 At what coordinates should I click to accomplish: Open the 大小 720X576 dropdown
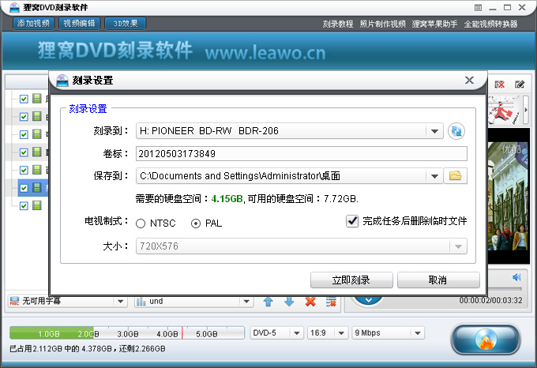(458, 246)
